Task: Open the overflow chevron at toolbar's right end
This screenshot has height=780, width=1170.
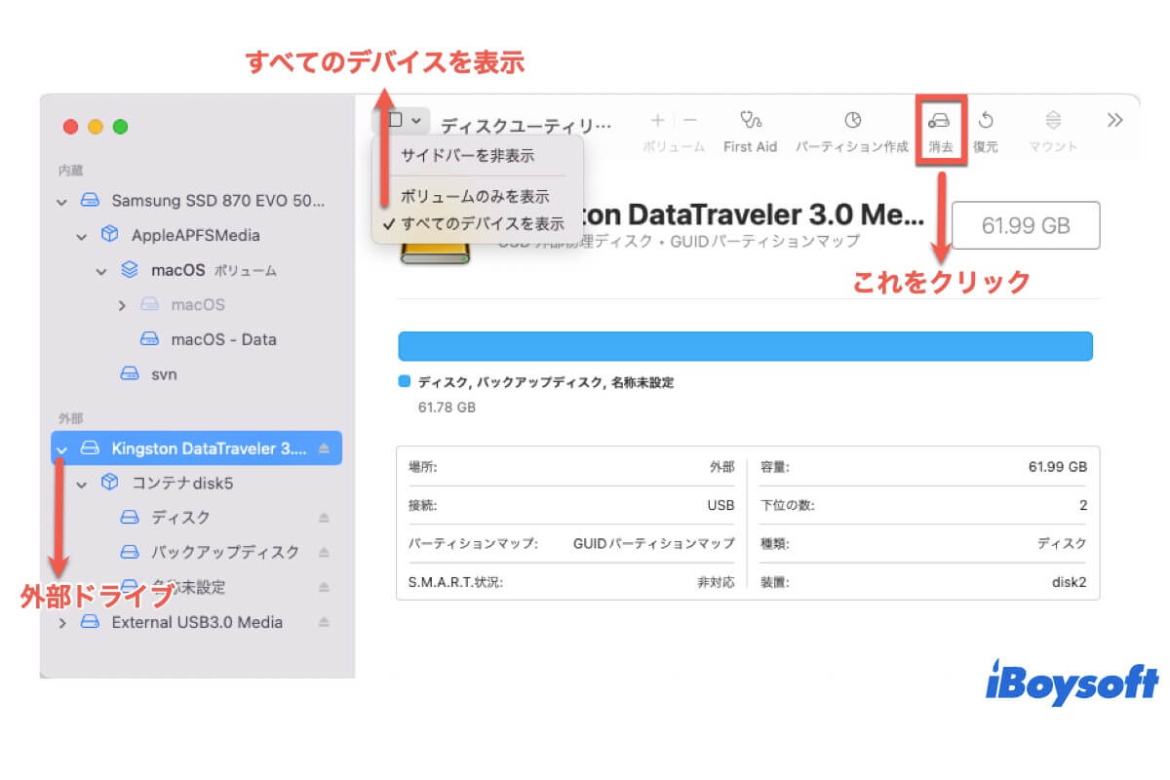Action: pos(1114,121)
